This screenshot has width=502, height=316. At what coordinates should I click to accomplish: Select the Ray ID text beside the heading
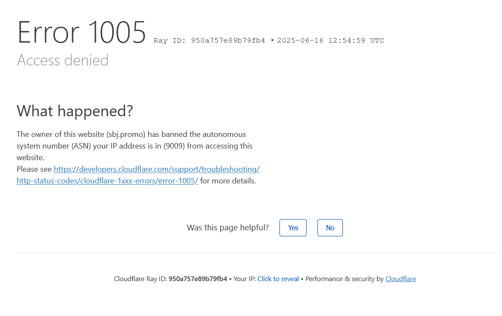pyautogui.click(x=209, y=40)
